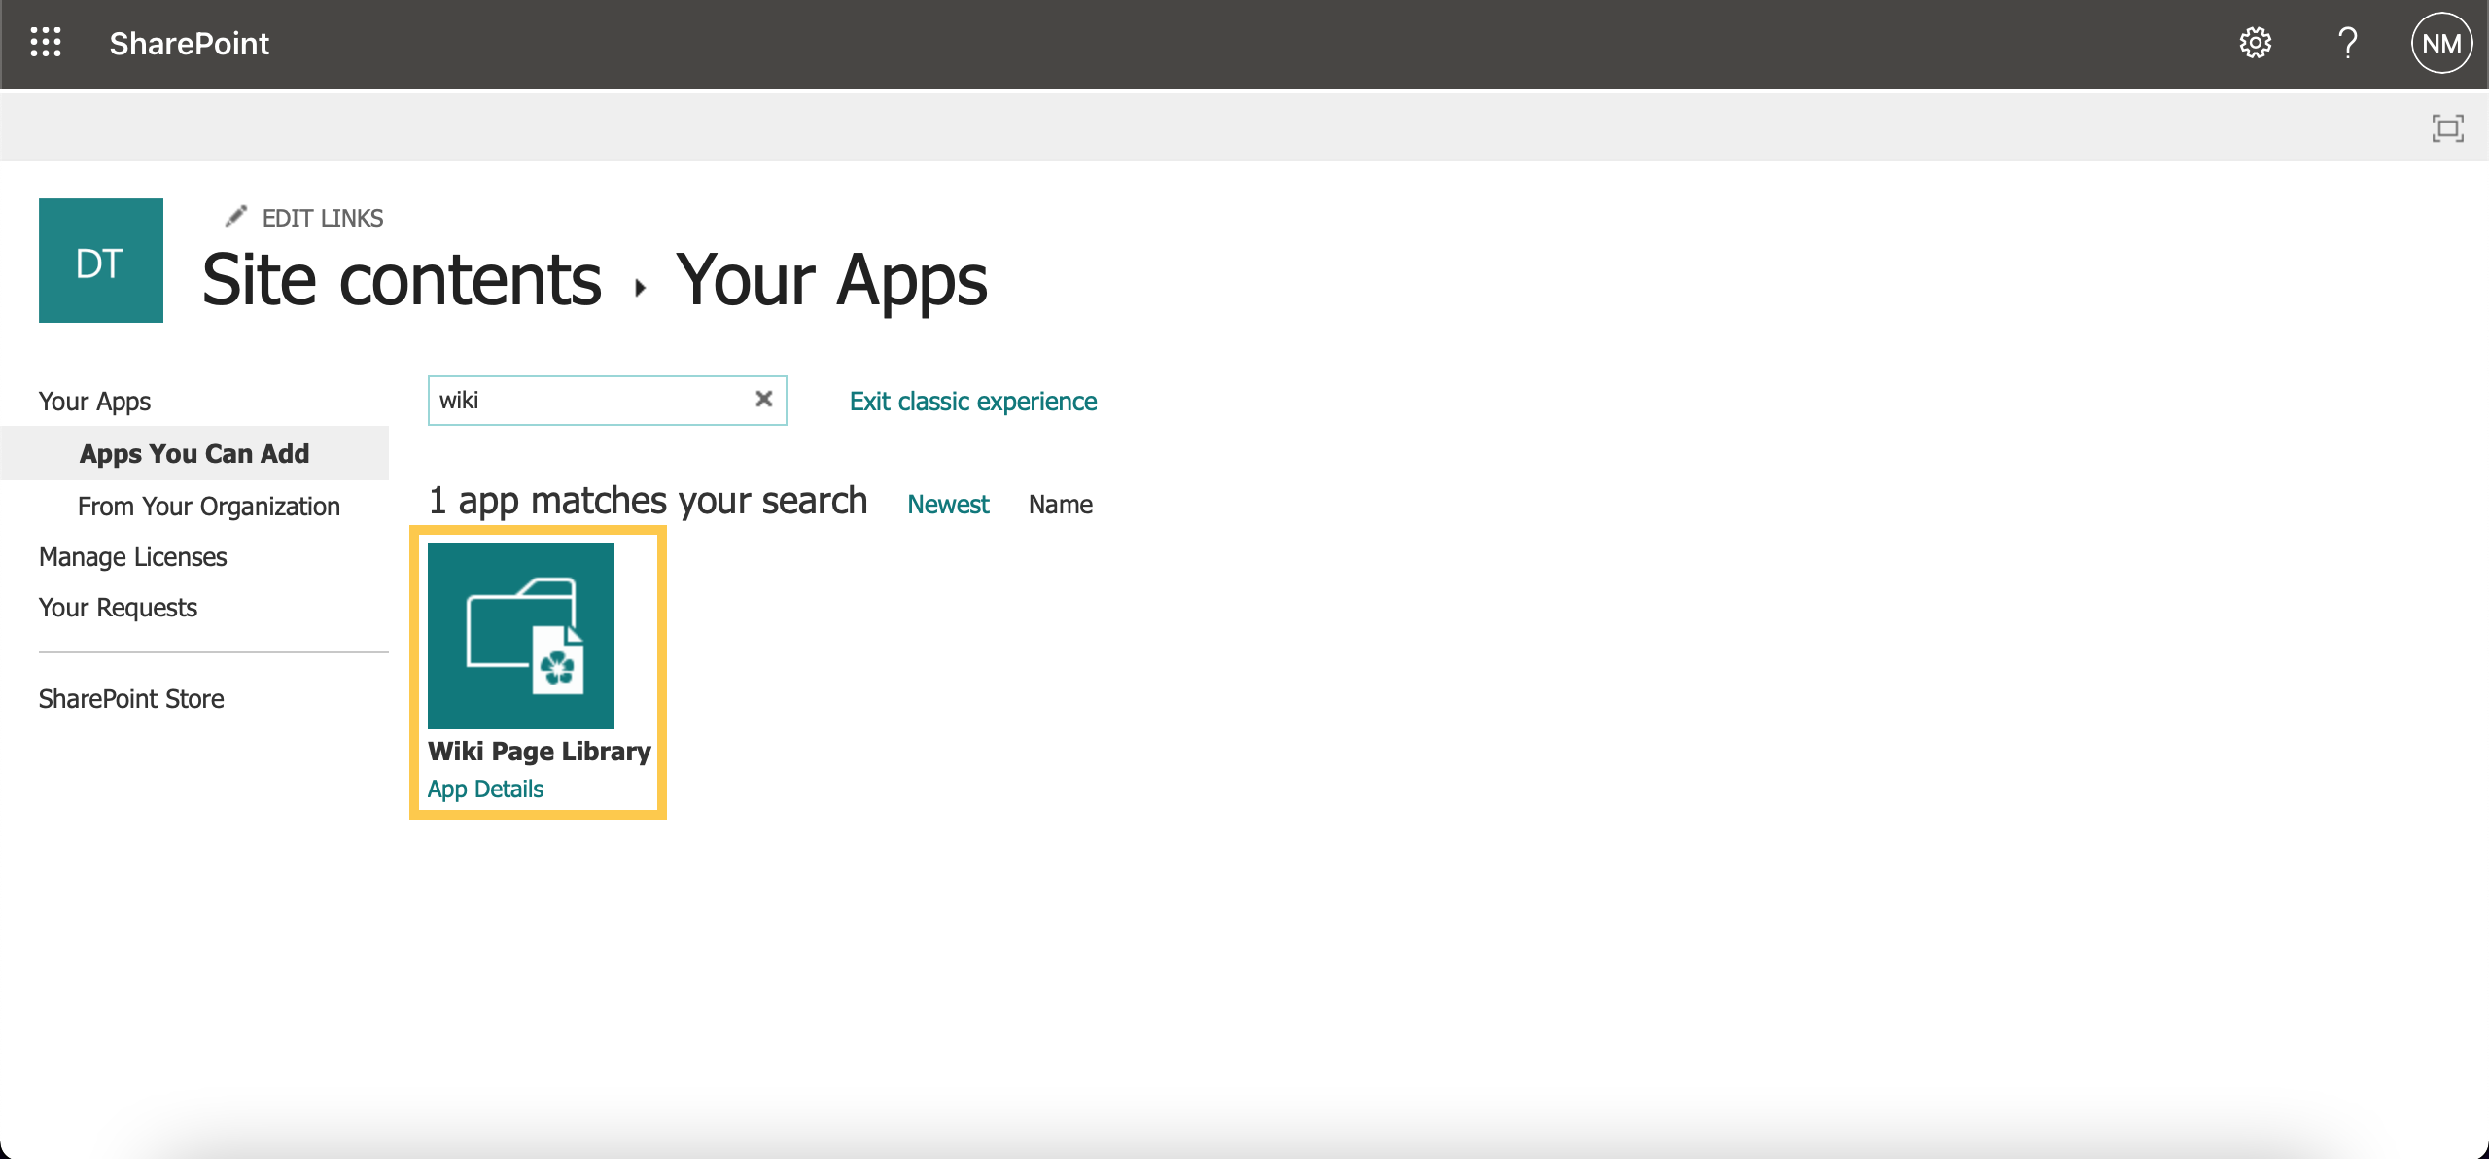Open the Help question mark
Viewport: 2489px width, 1159px height.
2348,43
